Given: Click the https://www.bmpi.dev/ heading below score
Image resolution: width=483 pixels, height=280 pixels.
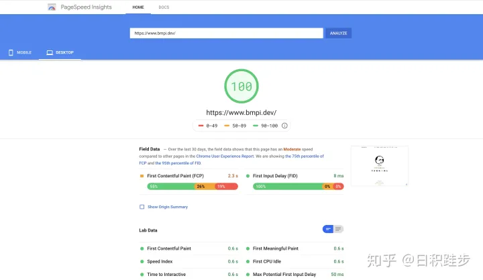Looking at the screenshot, I should (241, 113).
